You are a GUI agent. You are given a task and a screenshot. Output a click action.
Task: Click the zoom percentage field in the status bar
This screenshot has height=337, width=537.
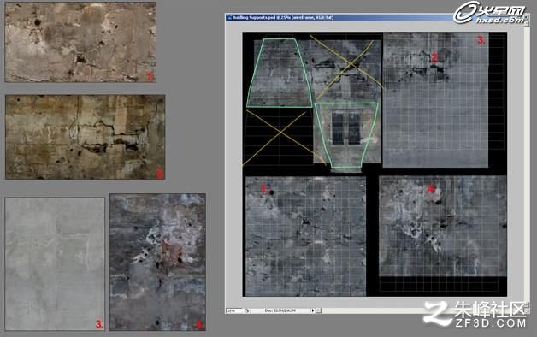[234, 310]
